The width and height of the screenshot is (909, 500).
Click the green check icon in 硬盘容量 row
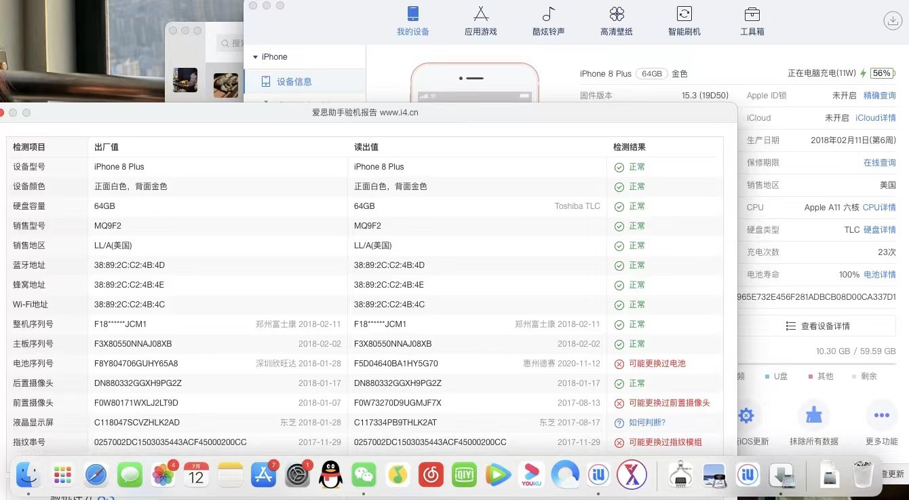click(x=619, y=207)
